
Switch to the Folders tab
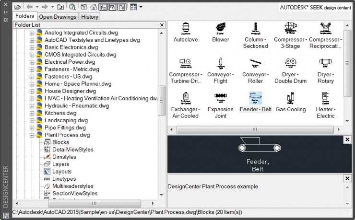pyautogui.click(x=24, y=16)
